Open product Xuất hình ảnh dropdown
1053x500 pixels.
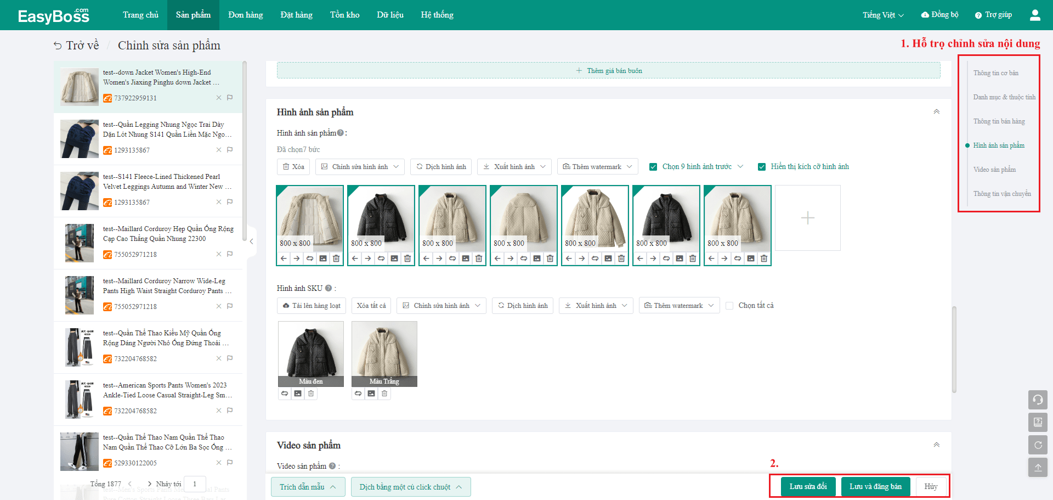514,167
